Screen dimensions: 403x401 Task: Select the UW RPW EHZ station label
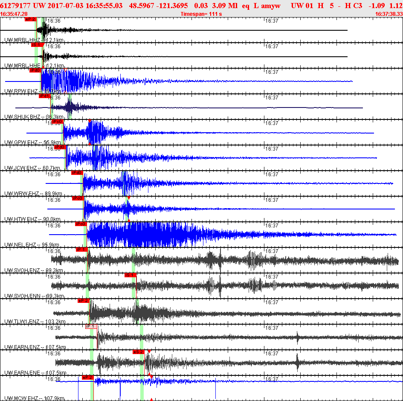[x=33, y=91]
